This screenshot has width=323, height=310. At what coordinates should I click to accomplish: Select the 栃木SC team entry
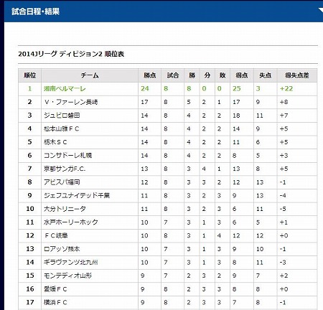[55, 142]
